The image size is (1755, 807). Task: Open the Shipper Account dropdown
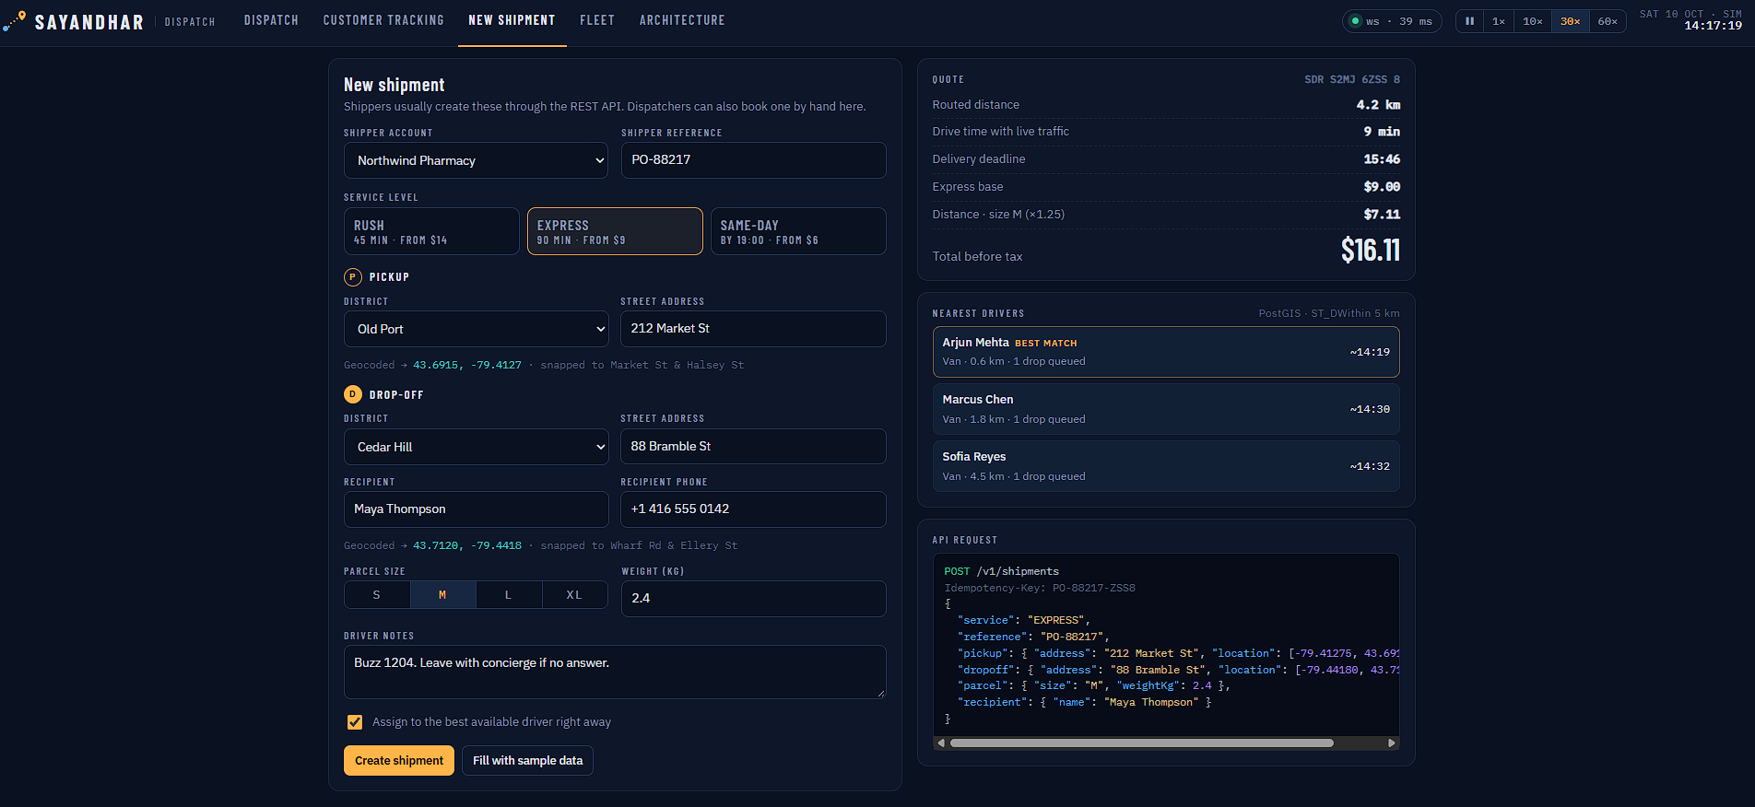coord(476,160)
